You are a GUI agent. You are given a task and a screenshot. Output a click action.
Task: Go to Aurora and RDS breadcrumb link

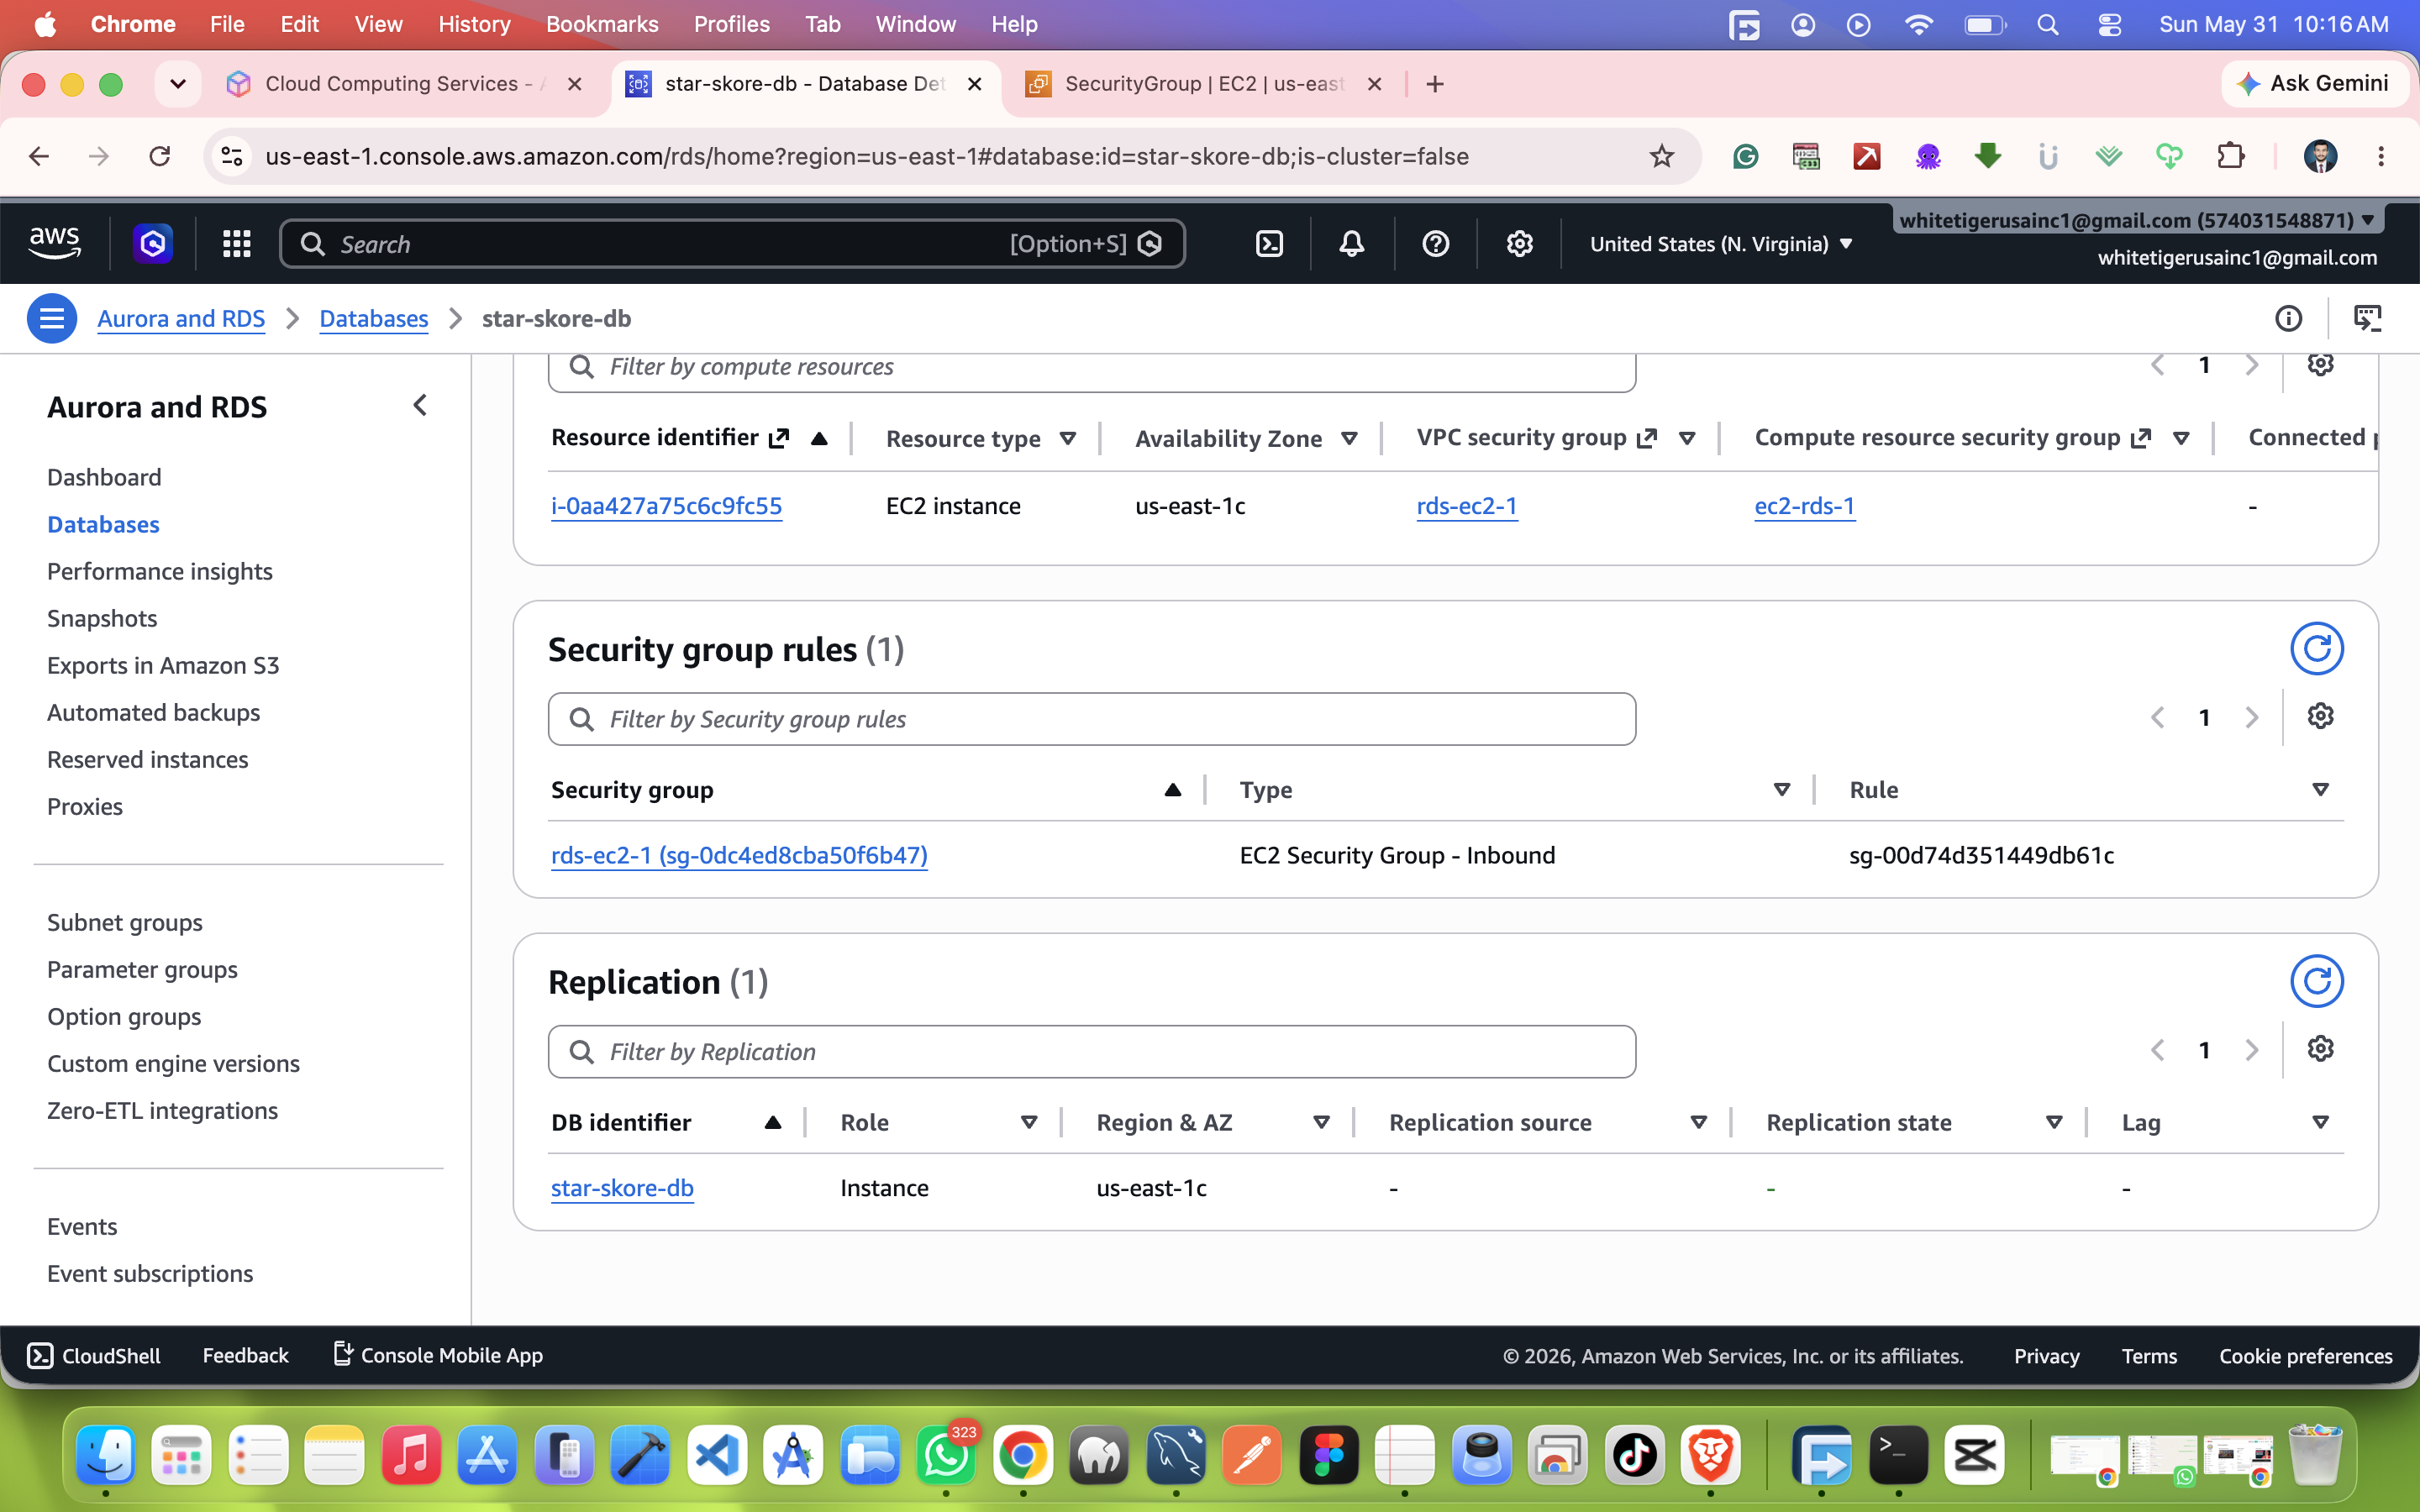181,318
